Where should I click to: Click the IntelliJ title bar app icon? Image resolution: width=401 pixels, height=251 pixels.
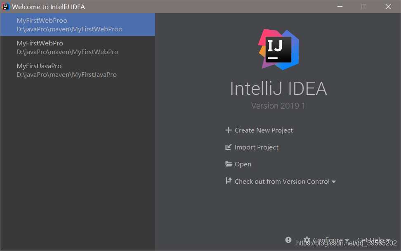point(5,7)
